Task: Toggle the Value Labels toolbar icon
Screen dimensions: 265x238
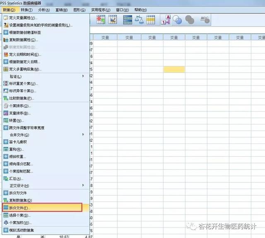Action: click(166, 20)
